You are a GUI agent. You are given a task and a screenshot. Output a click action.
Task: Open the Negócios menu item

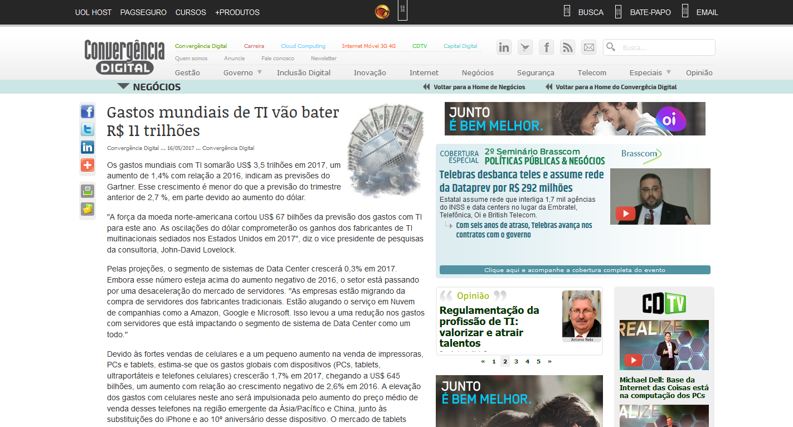(x=478, y=72)
